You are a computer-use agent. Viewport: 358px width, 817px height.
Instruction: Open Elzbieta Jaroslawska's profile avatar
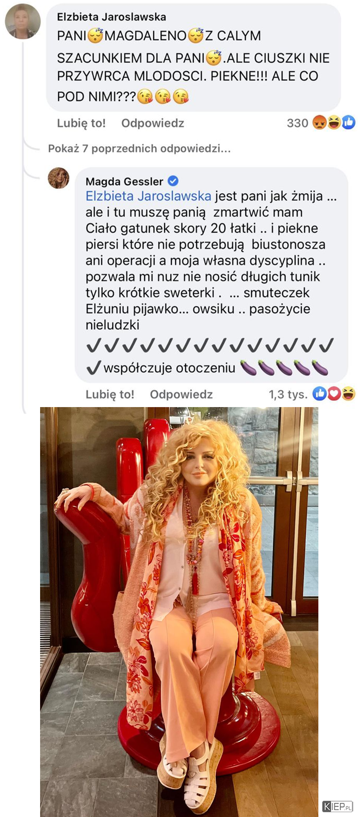coord(22,21)
